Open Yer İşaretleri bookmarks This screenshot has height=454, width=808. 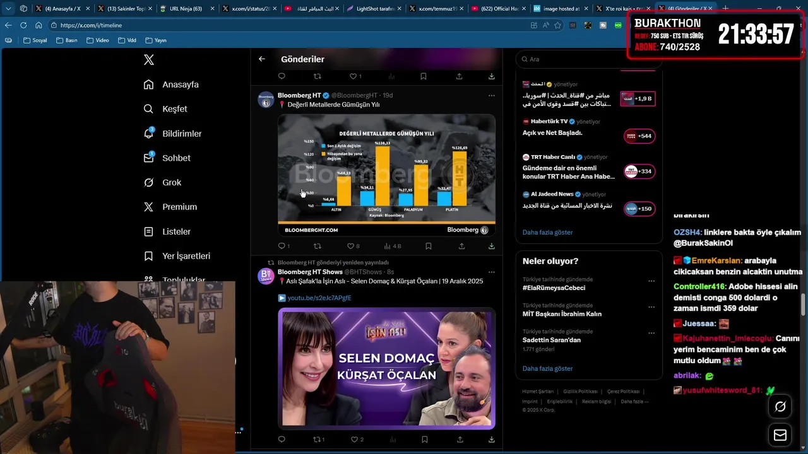pos(177,256)
